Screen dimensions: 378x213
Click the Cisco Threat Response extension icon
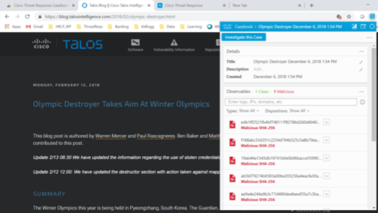click(372, 16)
